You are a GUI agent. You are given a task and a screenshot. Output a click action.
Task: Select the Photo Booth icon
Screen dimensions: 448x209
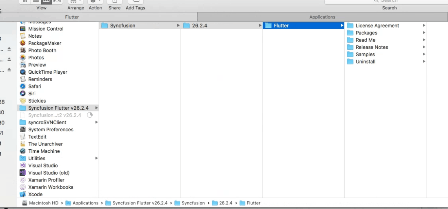(23, 50)
